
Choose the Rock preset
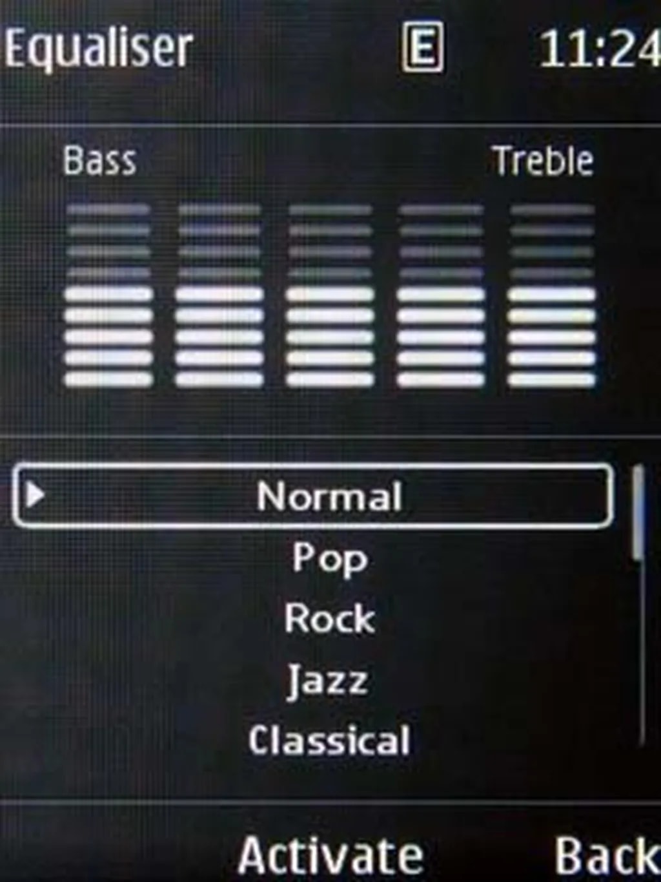tap(330, 618)
